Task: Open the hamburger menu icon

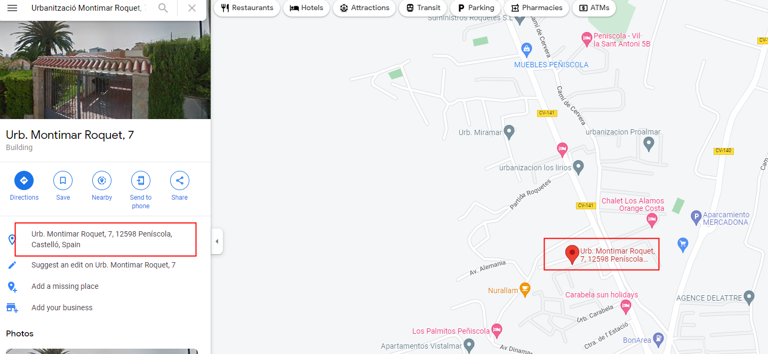Action: point(12,8)
